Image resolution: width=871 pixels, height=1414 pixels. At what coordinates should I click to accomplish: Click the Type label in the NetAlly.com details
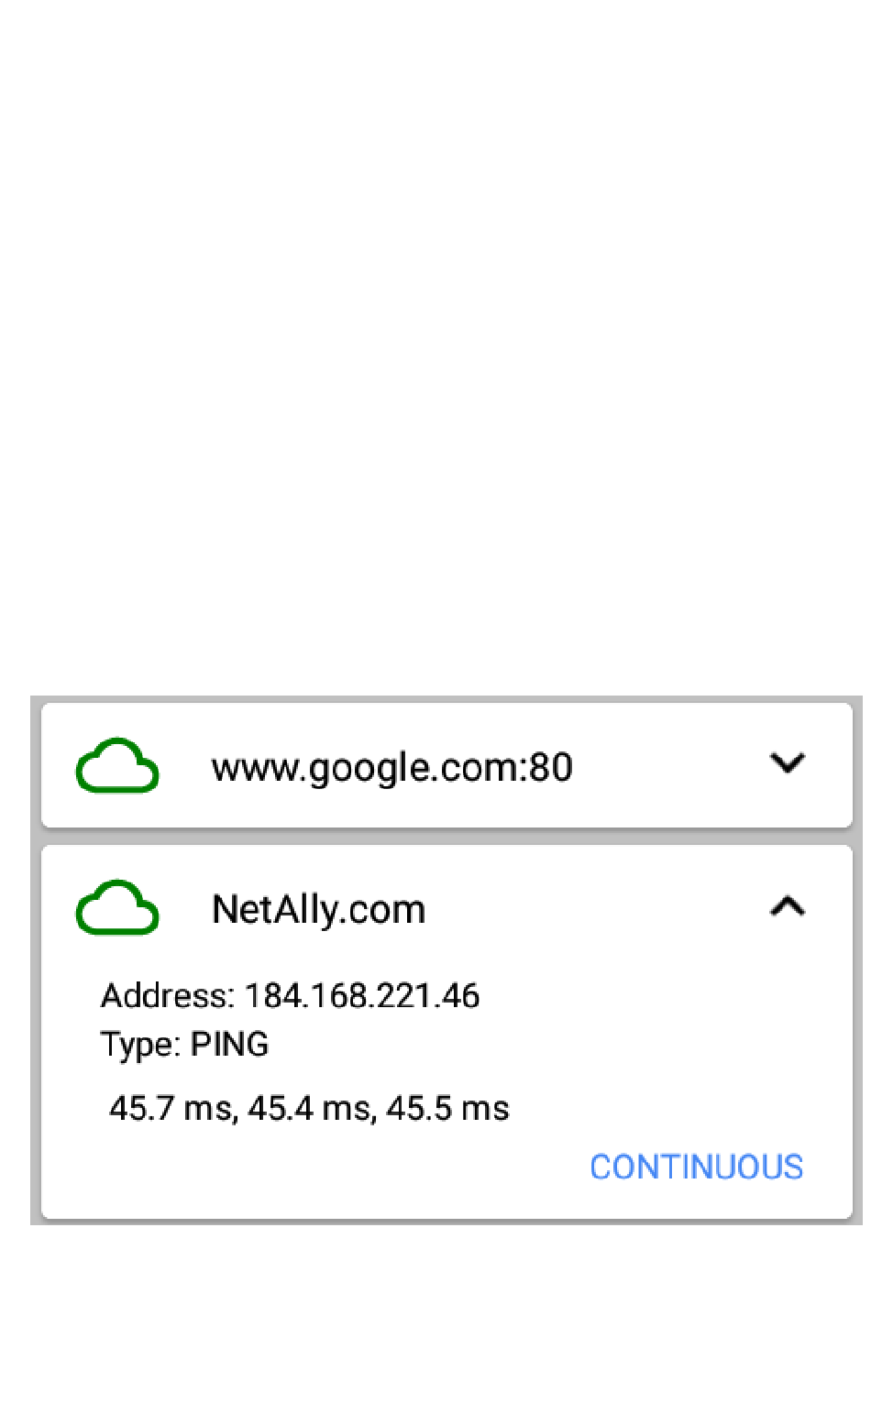pos(140,1045)
